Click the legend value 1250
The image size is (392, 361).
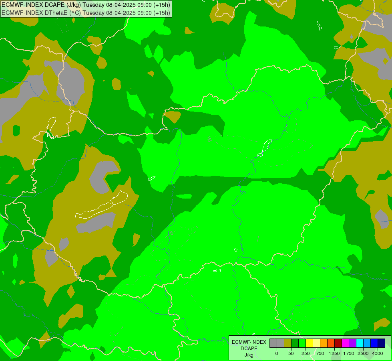pyautogui.click(x=334, y=353)
